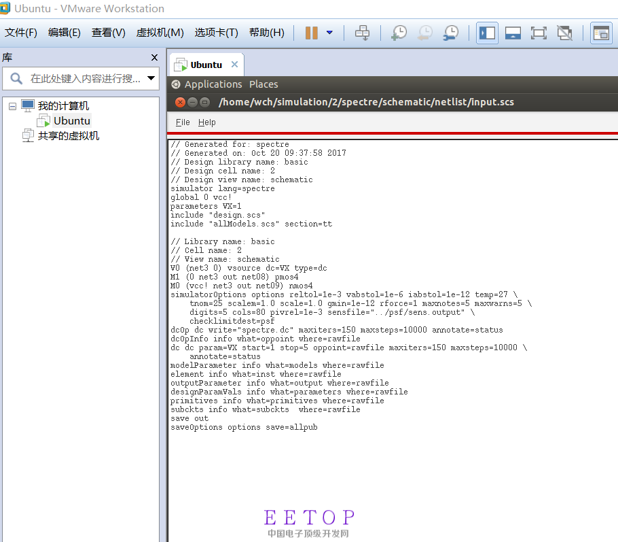The image size is (618, 542).
Task: Open the 文件(F) menu
Action: pyautogui.click(x=21, y=33)
